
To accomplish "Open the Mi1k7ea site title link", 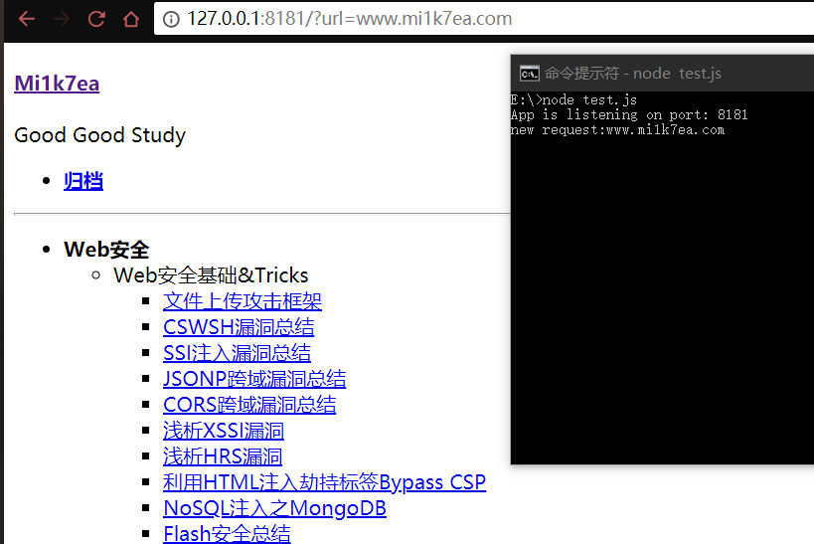I will pyautogui.click(x=57, y=83).
